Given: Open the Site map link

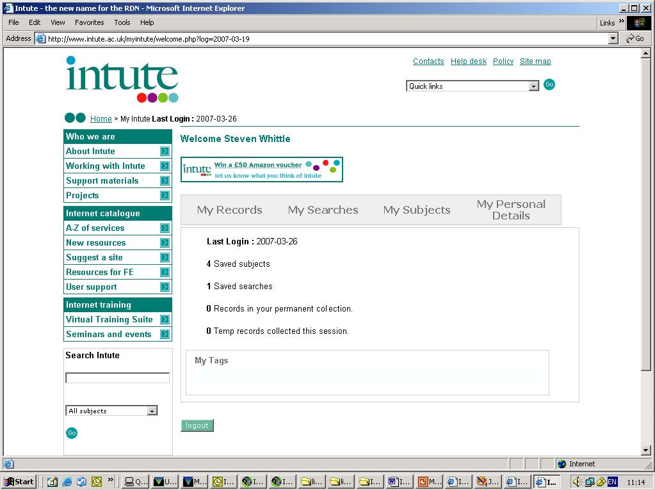Looking at the screenshot, I should [x=535, y=61].
